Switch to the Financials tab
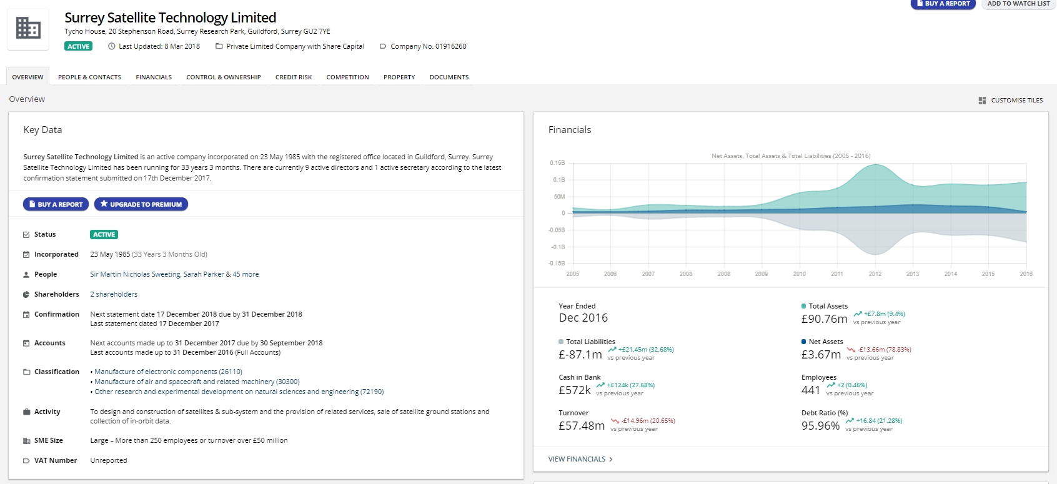1057x484 pixels. coord(154,77)
